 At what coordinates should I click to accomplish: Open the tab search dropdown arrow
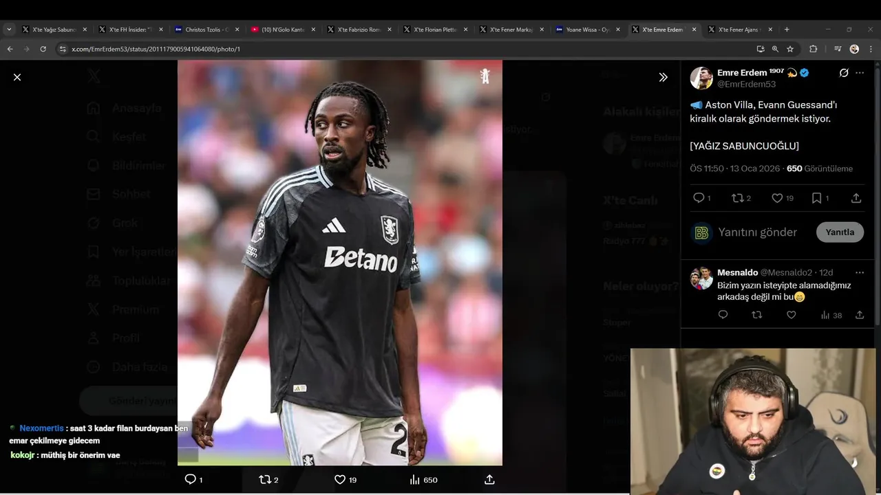click(x=9, y=30)
